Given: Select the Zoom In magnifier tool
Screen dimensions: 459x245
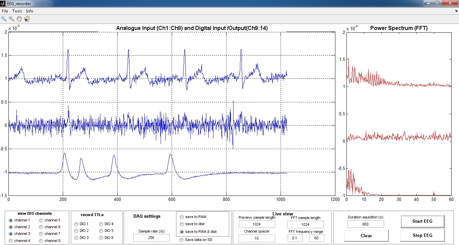Looking at the screenshot, I should click(x=11, y=19).
